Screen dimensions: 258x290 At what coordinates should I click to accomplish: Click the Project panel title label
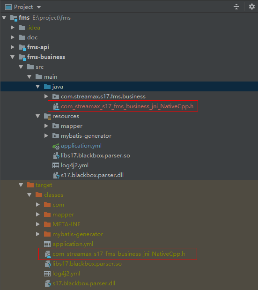click(23, 7)
